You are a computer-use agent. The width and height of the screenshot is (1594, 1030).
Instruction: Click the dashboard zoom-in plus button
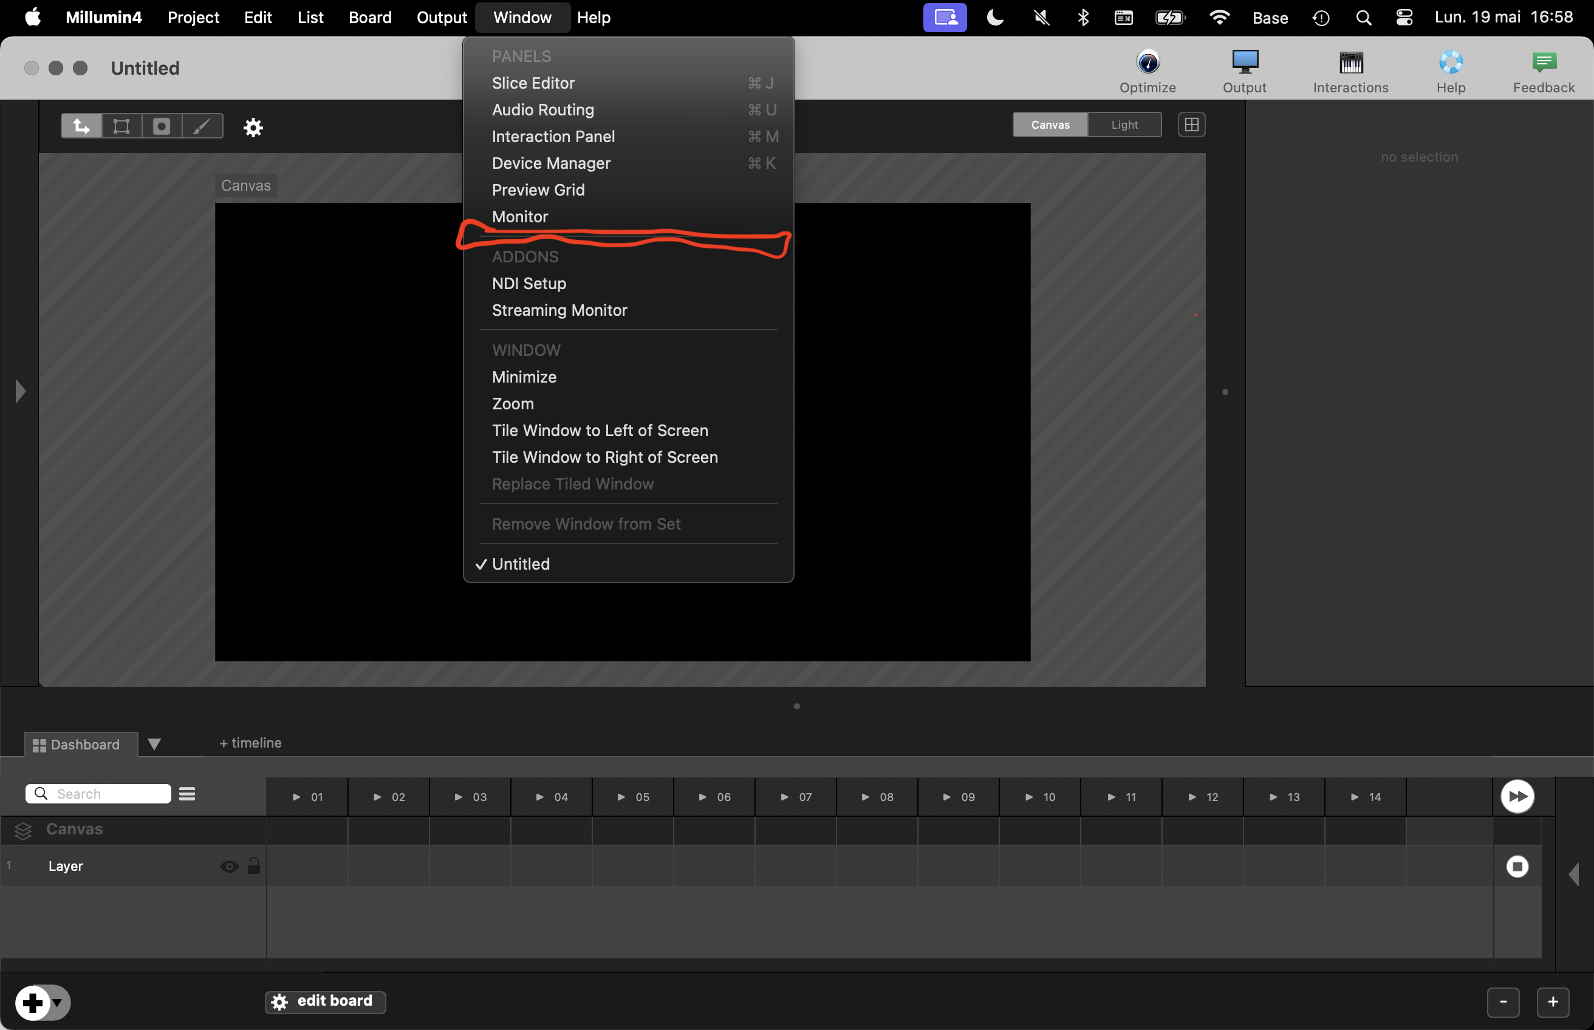pos(1553,1002)
